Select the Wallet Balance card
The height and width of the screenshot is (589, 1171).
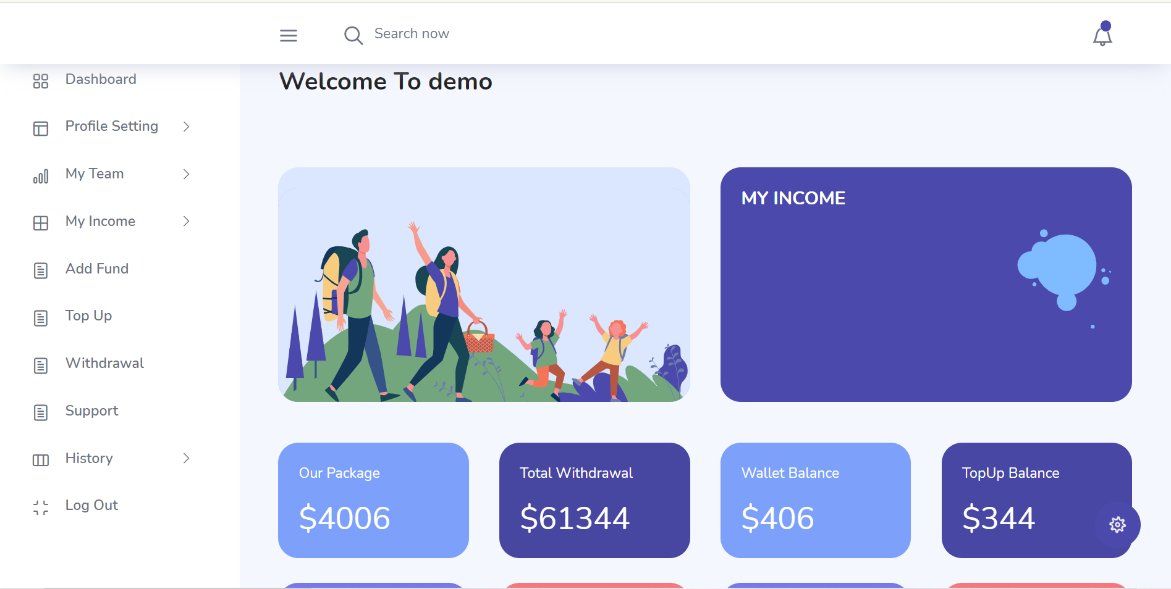815,500
